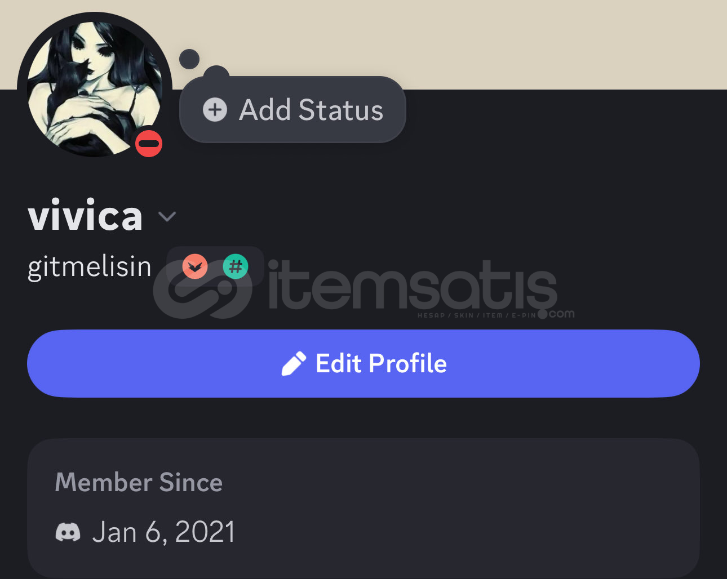Click the pencil icon on Edit Profile
Viewport: 727px width, 579px height.
[294, 364]
